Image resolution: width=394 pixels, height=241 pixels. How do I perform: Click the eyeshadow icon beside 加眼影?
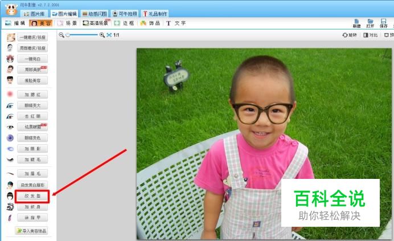pyautogui.click(x=10, y=149)
